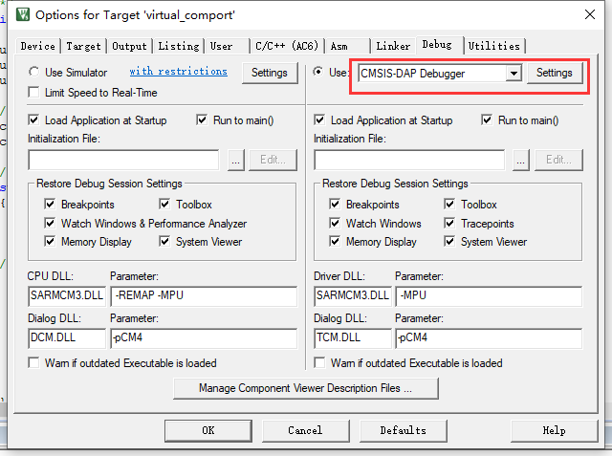Toggle Watch Windows & Performance Analyzer
This screenshot has height=456, width=612.
tap(50, 223)
